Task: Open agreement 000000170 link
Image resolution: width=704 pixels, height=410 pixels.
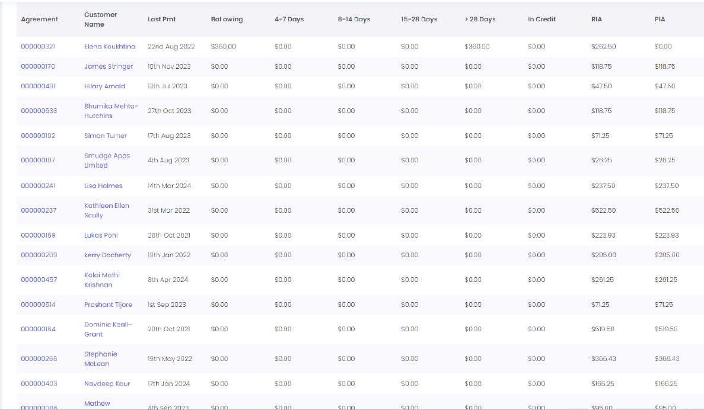Action: (x=38, y=66)
